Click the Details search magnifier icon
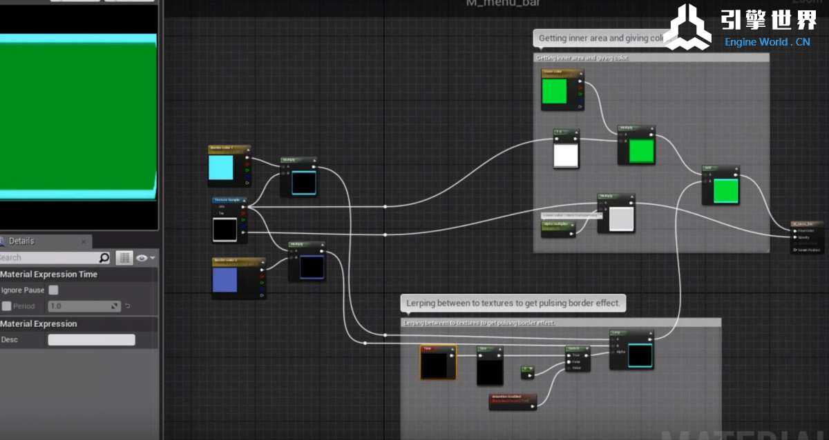The height and width of the screenshot is (440, 829). pos(104,258)
